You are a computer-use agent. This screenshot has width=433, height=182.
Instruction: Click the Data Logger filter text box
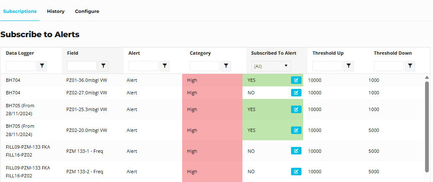click(x=21, y=66)
